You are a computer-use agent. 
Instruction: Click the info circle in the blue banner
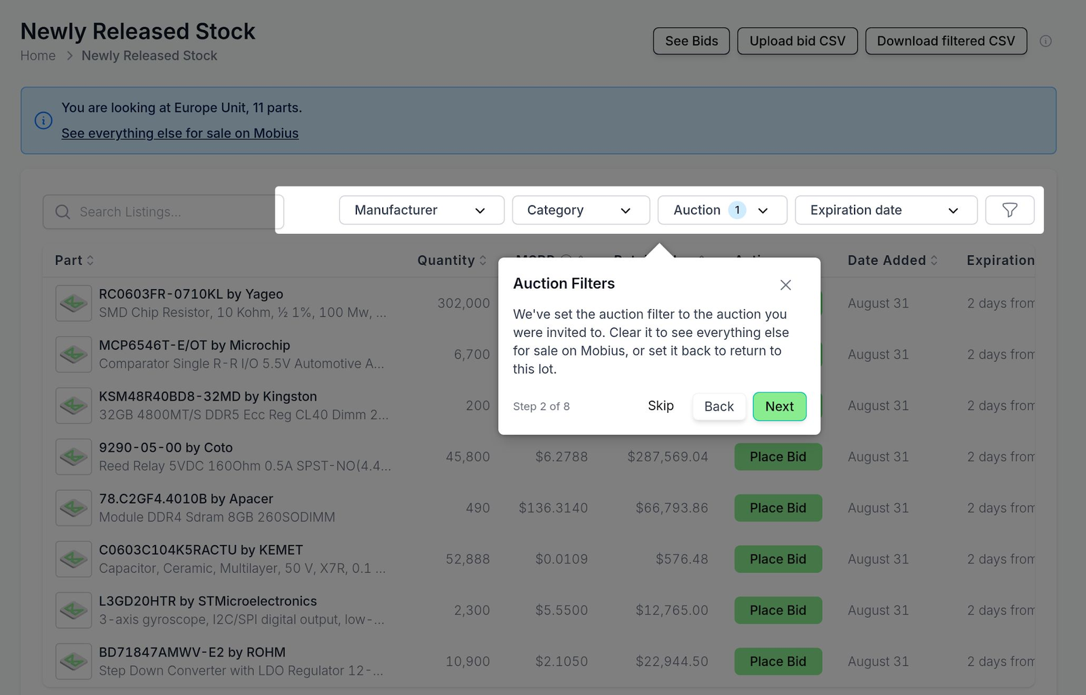pos(43,121)
